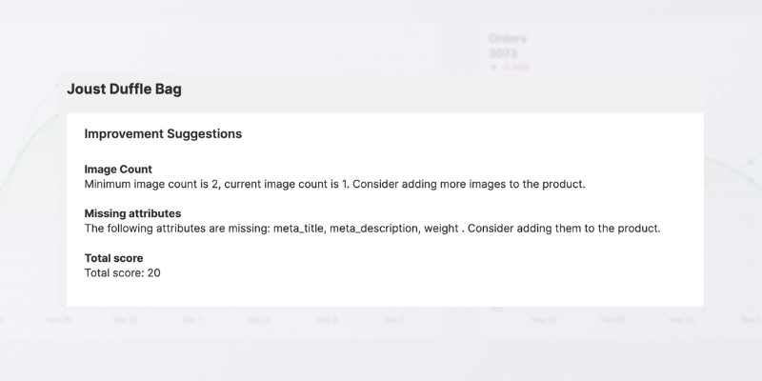Image resolution: width=762 pixels, height=381 pixels.
Task: Click the blurred 3073 orders count
Action: [x=503, y=53]
